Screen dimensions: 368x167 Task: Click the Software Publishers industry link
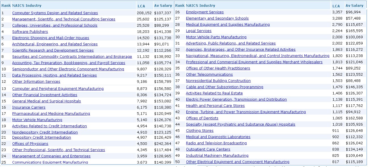30,32
